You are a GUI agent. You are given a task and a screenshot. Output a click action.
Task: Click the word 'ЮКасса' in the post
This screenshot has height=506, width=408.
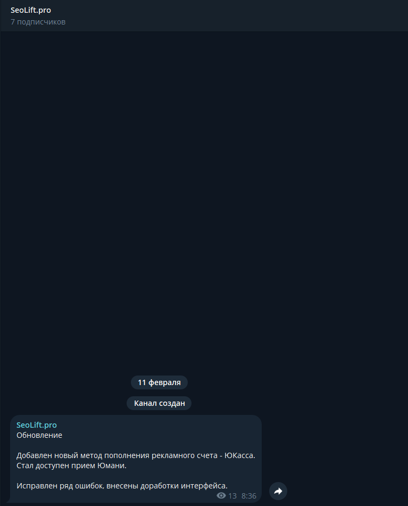(x=240, y=455)
